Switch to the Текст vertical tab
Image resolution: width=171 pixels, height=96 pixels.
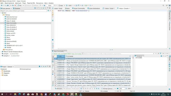point(53,66)
